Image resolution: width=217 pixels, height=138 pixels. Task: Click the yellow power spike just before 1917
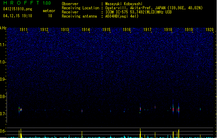[140, 133]
